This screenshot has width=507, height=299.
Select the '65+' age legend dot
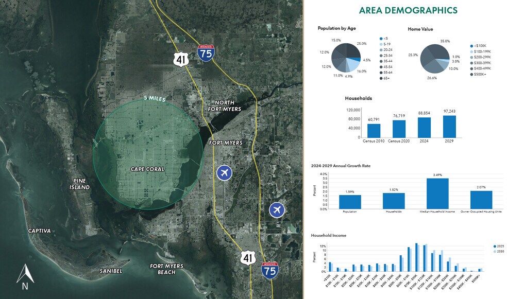pyautogui.click(x=381, y=78)
